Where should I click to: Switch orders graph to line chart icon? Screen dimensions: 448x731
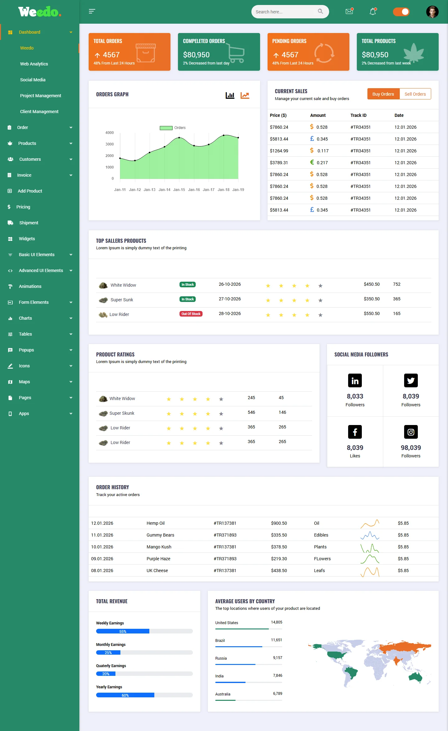tap(245, 95)
